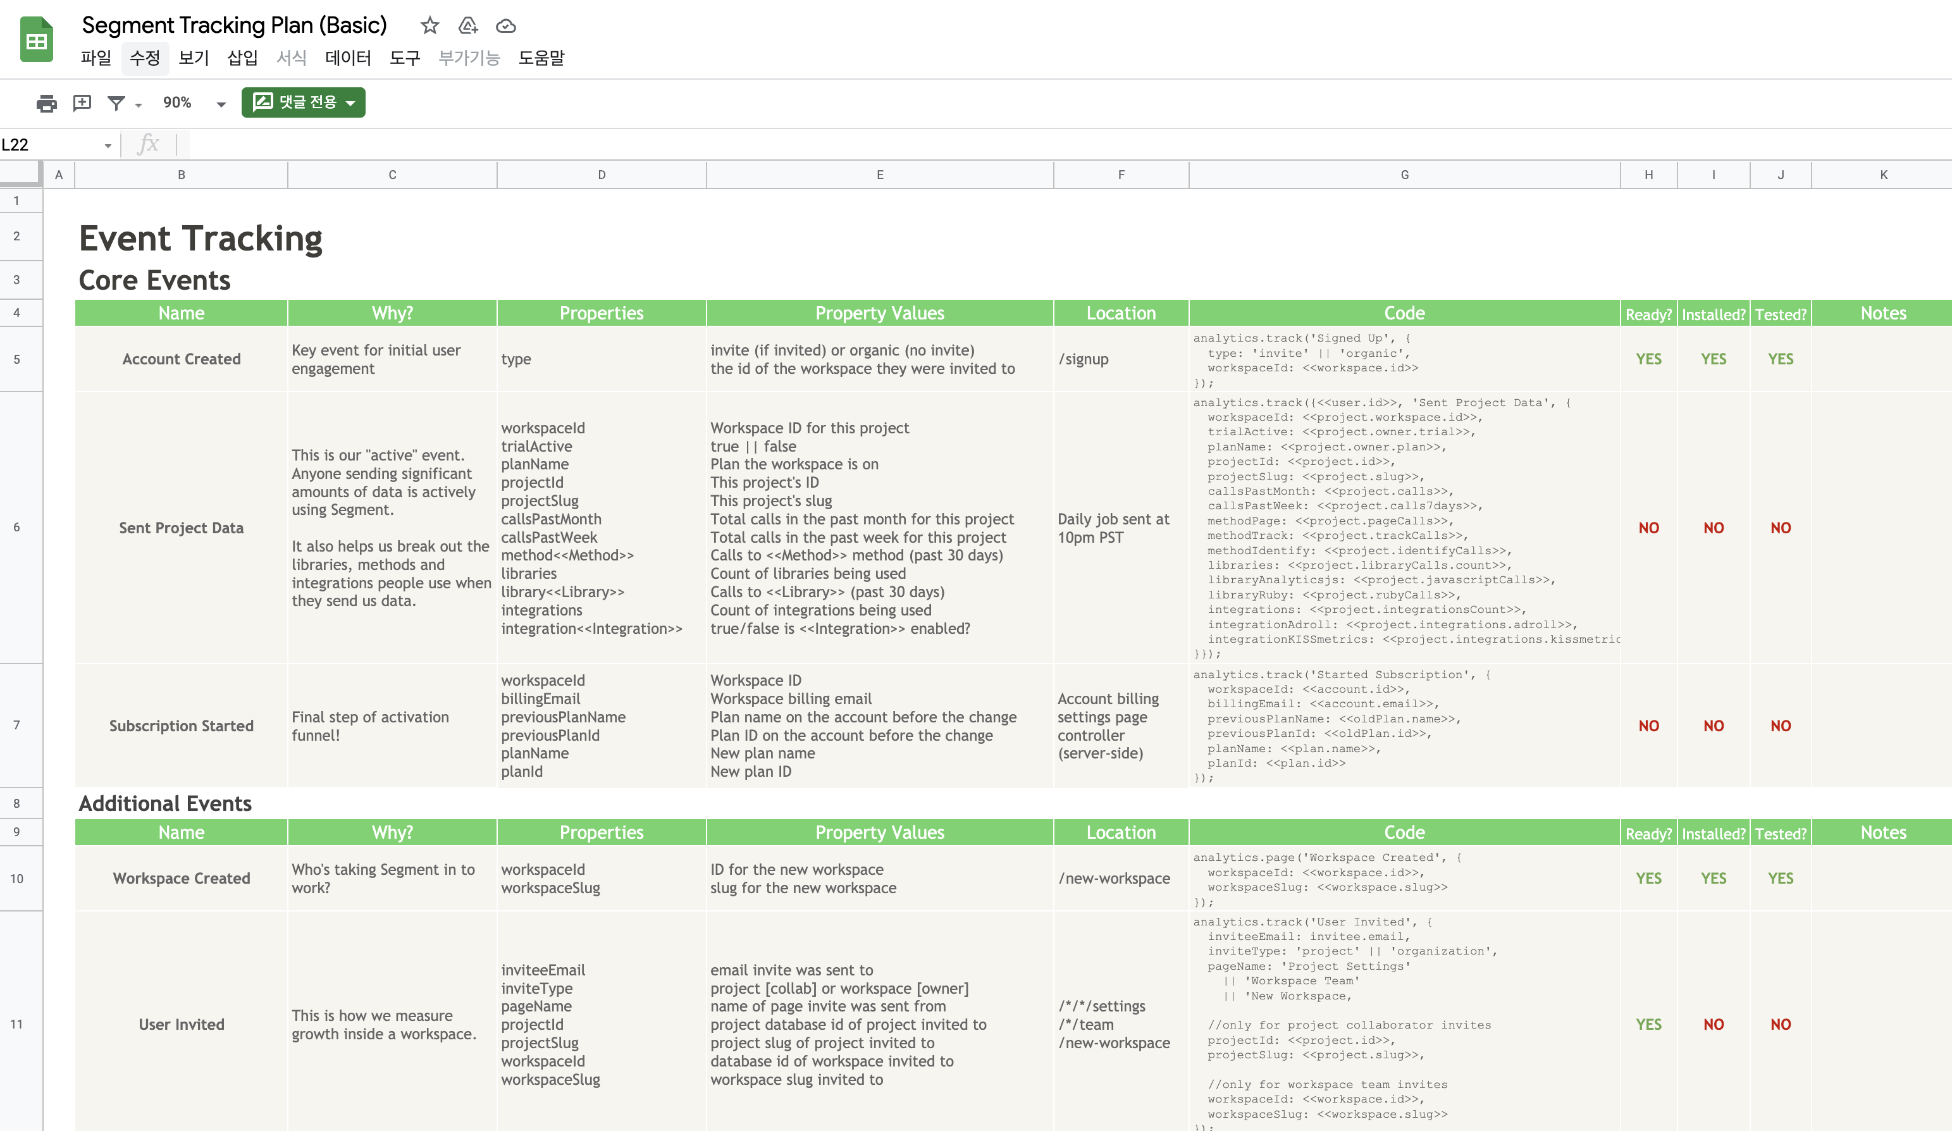Viewport: 1952px width, 1131px height.
Task: Click the filter funnel icon
Action: pos(116,102)
